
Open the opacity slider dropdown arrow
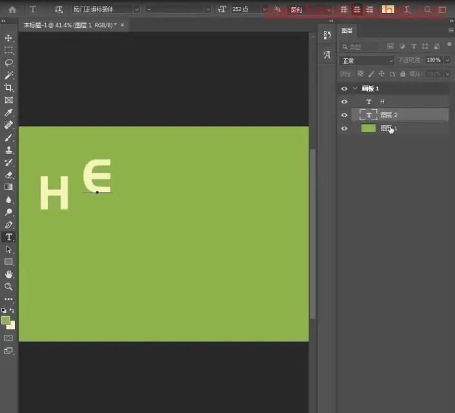click(447, 60)
